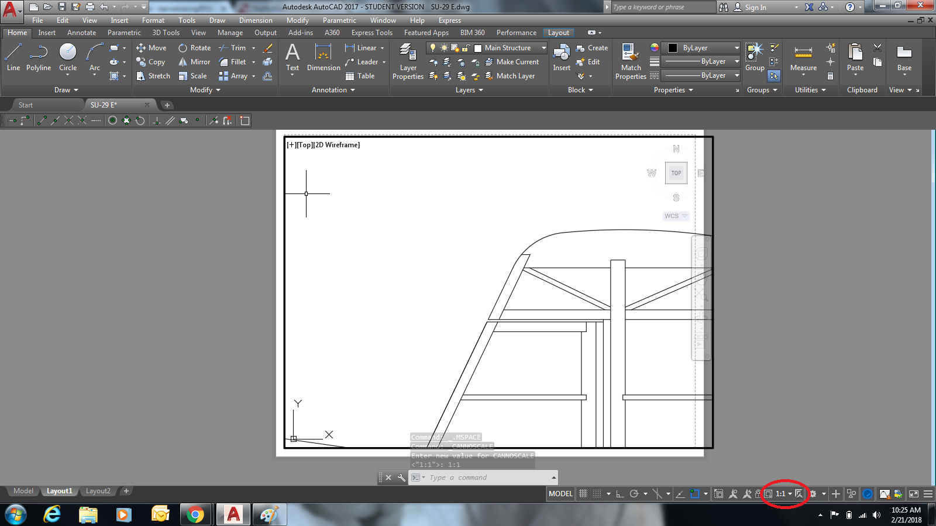Toggle snap mode in status bar
Screen dimensions: 936x526
[597, 494]
